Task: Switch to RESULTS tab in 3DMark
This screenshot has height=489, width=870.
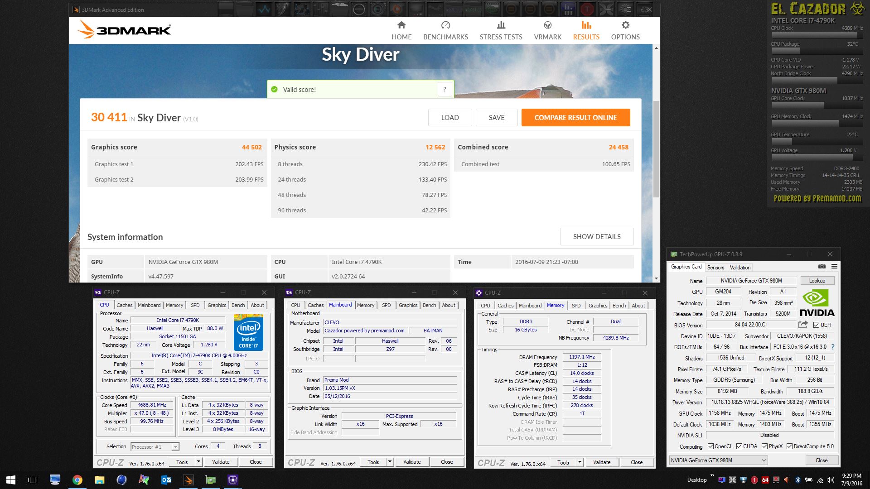Action: click(586, 31)
